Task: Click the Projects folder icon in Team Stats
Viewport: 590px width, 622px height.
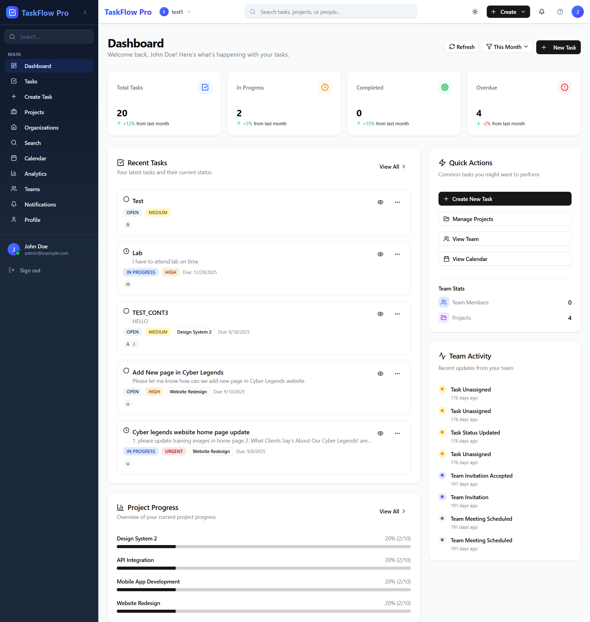Action: 444,318
